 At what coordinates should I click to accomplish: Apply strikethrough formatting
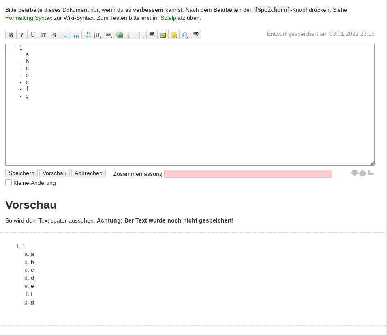coord(54,35)
